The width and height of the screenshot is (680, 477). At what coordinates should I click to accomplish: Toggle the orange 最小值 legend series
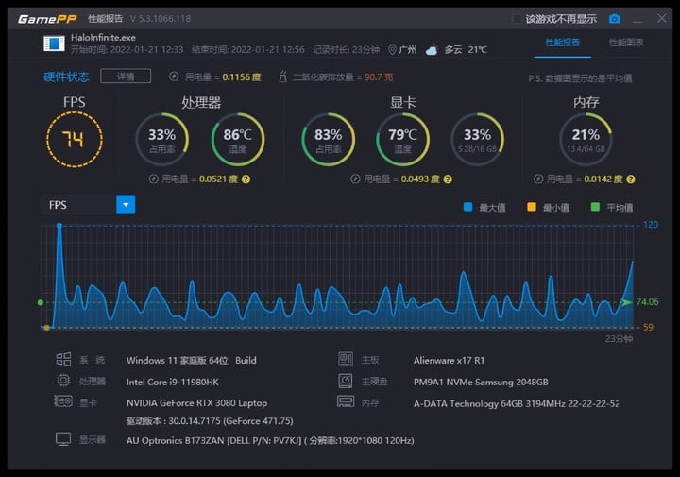click(x=532, y=206)
